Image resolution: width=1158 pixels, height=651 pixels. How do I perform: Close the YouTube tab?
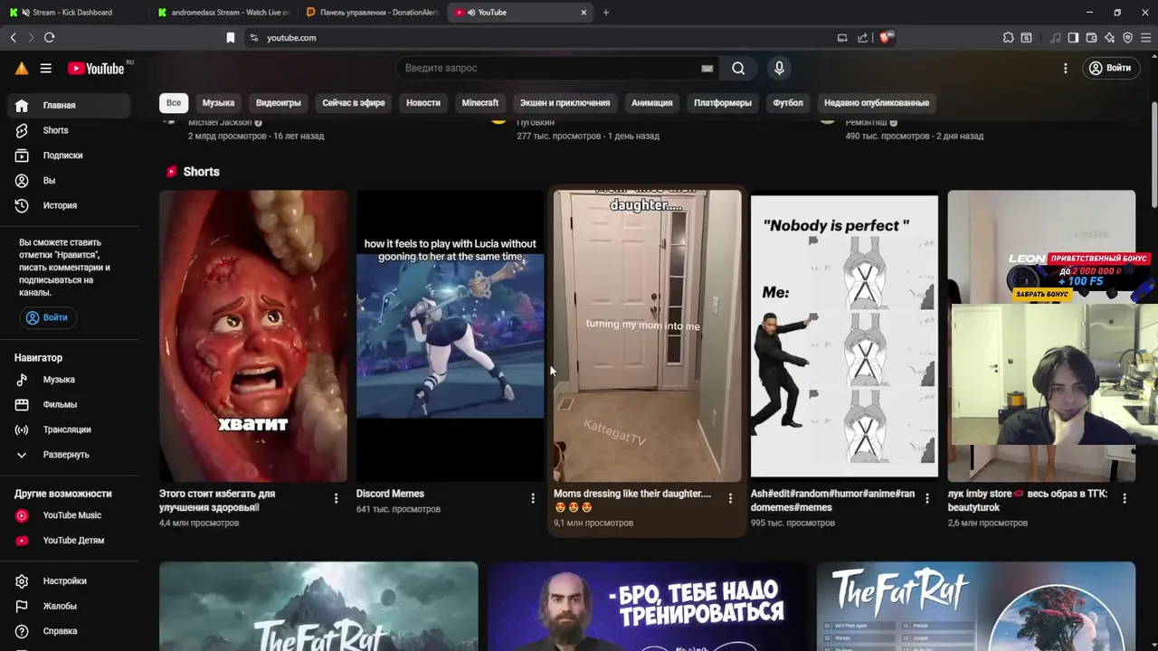[584, 13]
